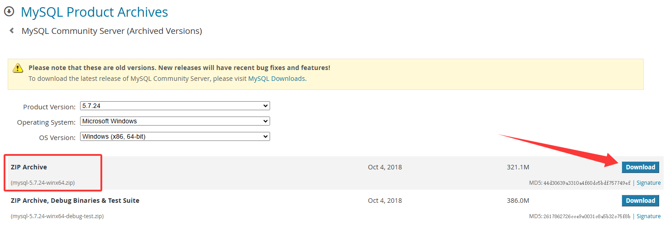The image size is (670, 229).
Task: Click the Product Version label
Action: (x=49, y=107)
